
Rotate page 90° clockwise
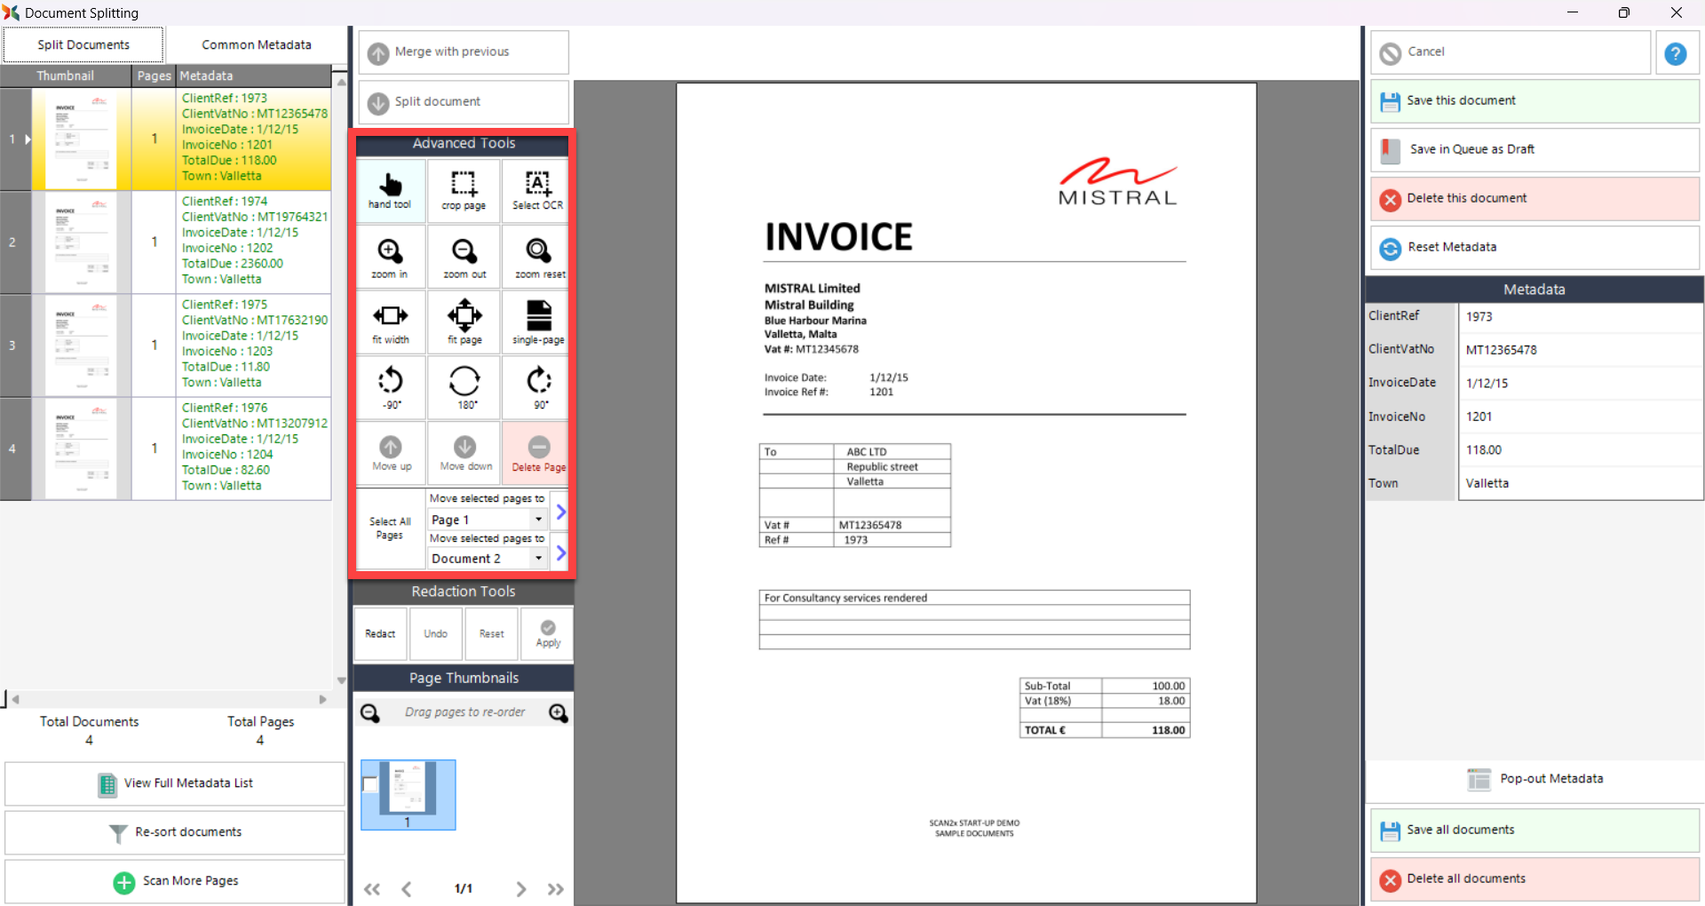click(x=539, y=387)
